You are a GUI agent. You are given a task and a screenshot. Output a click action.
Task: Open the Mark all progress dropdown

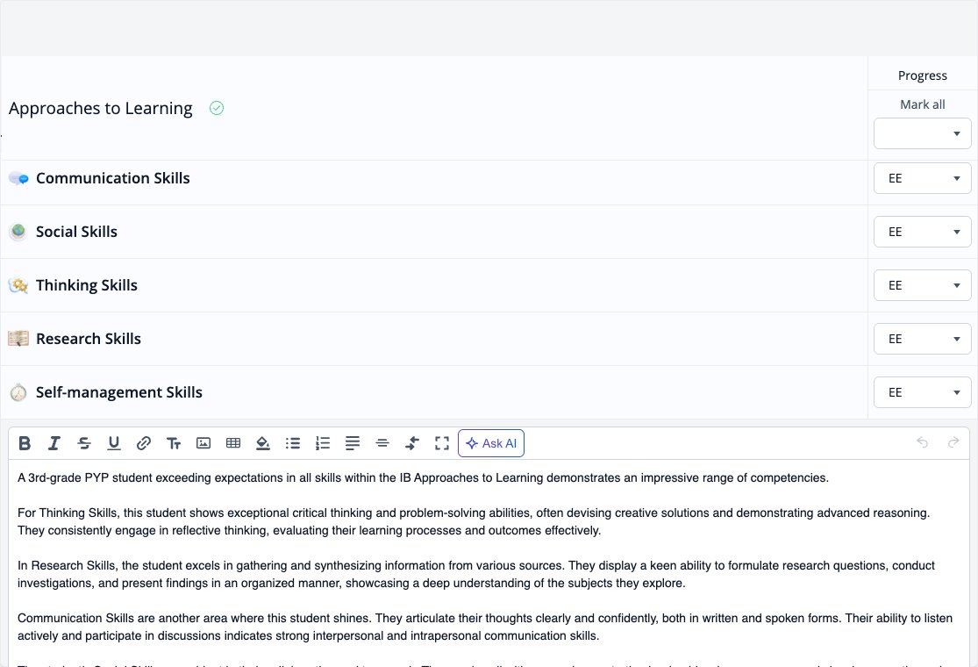(923, 133)
